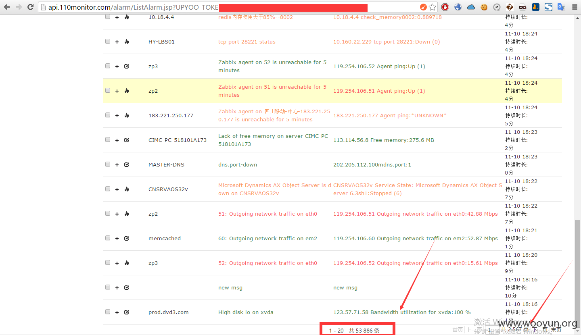Select the CNSRVAOS32v row checkbox
Image resolution: width=581 pixels, height=335 pixels.
point(108,189)
